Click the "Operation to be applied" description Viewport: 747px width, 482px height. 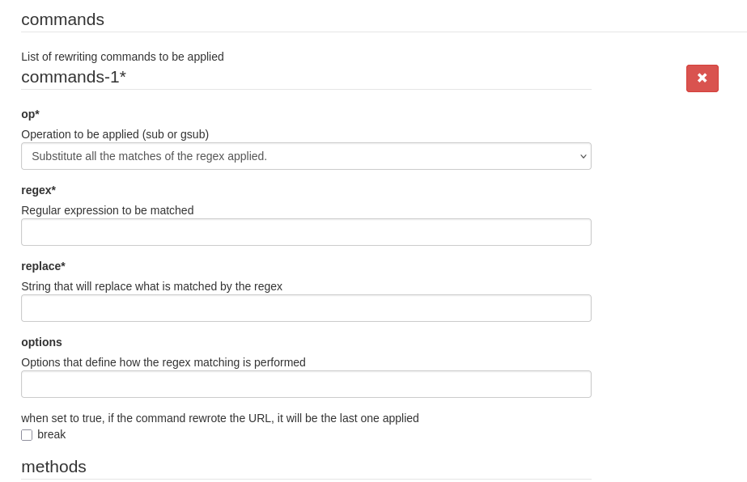click(115, 134)
